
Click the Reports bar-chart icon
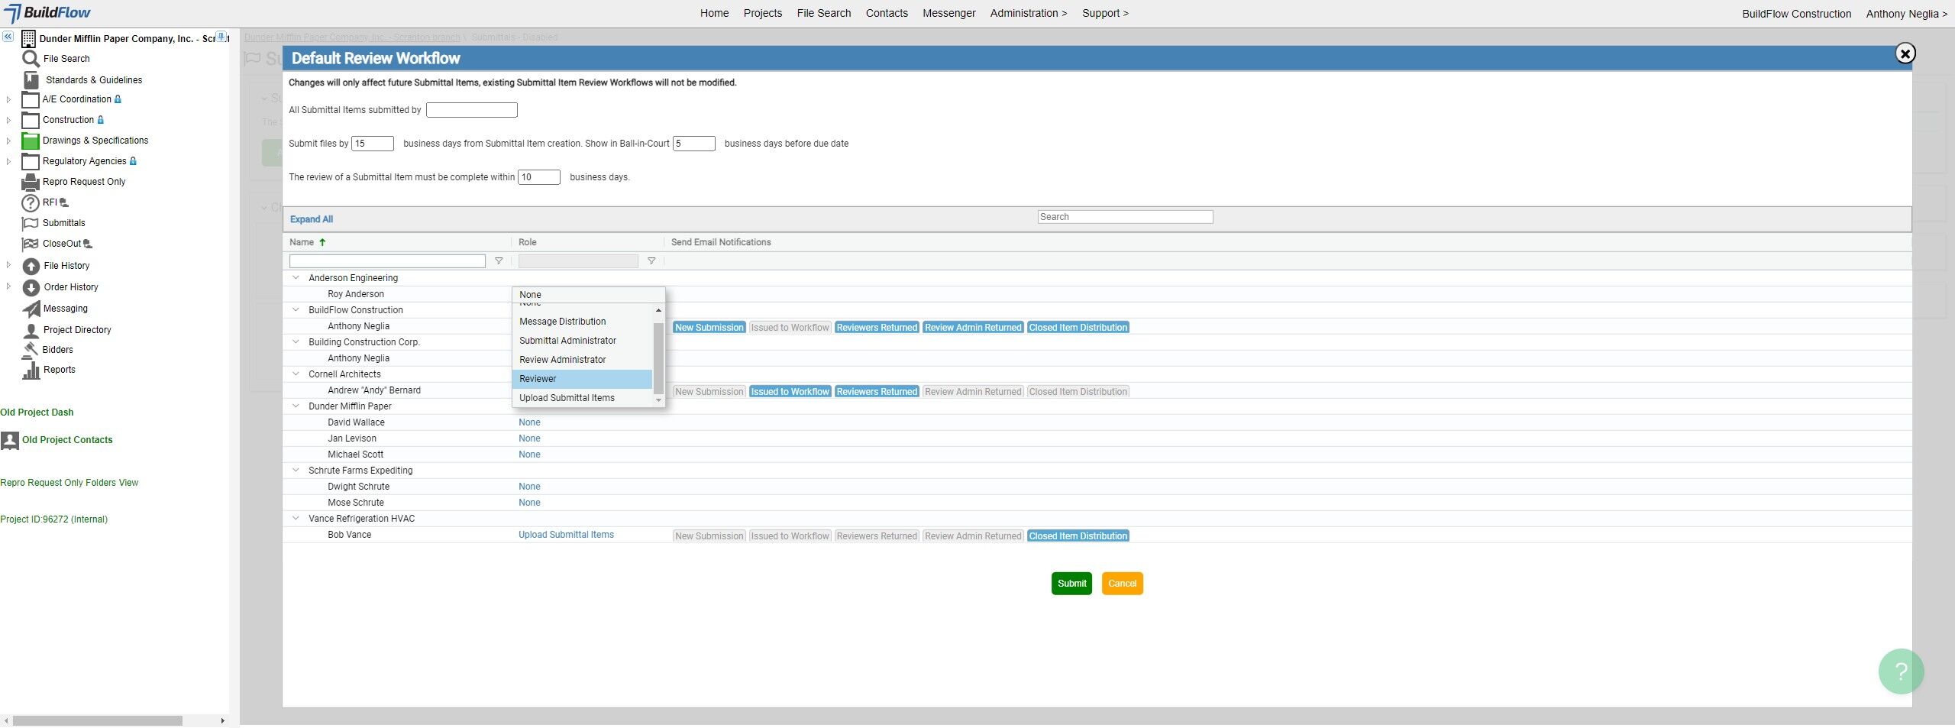coord(31,370)
